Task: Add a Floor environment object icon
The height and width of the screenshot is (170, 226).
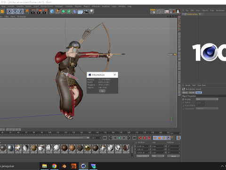Action: pos(80,11)
